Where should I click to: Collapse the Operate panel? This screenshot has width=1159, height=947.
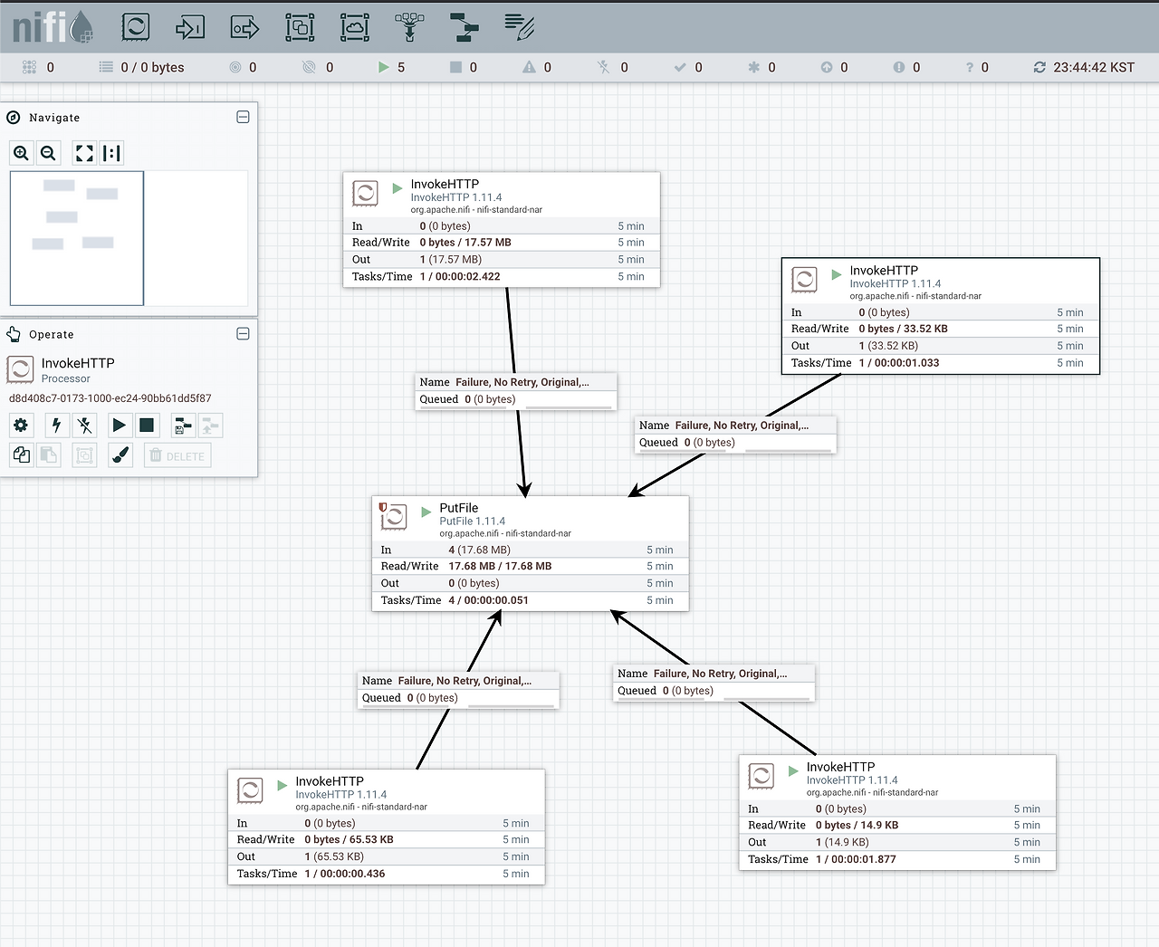click(x=243, y=334)
